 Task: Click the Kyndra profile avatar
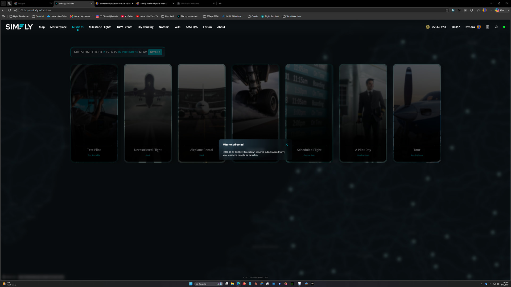(x=479, y=27)
